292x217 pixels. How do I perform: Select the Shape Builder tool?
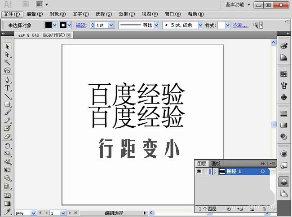[7, 178]
